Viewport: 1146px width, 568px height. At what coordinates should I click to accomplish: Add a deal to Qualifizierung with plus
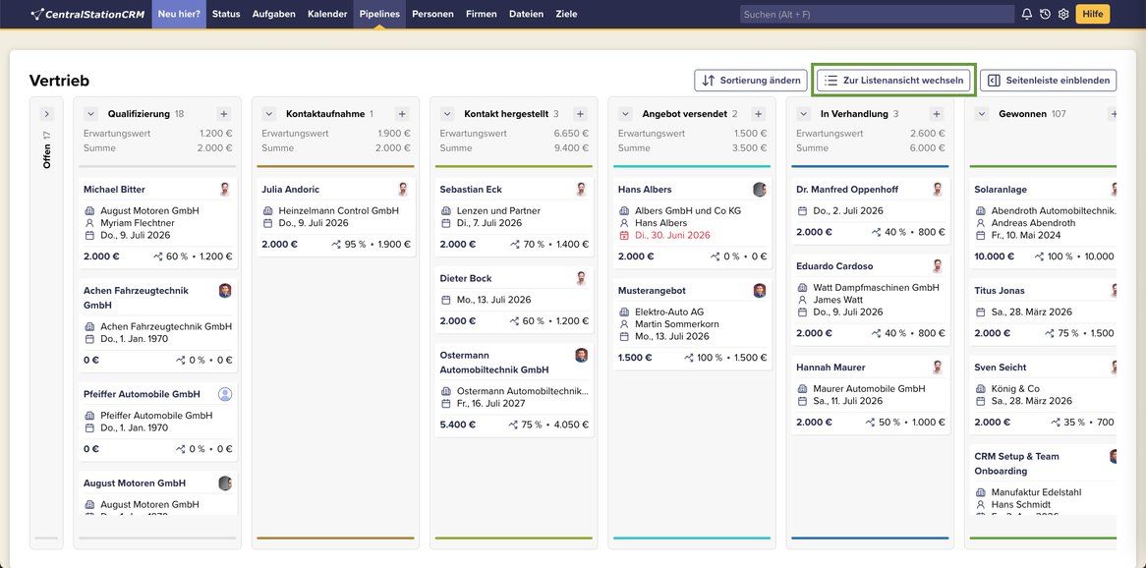(224, 114)
